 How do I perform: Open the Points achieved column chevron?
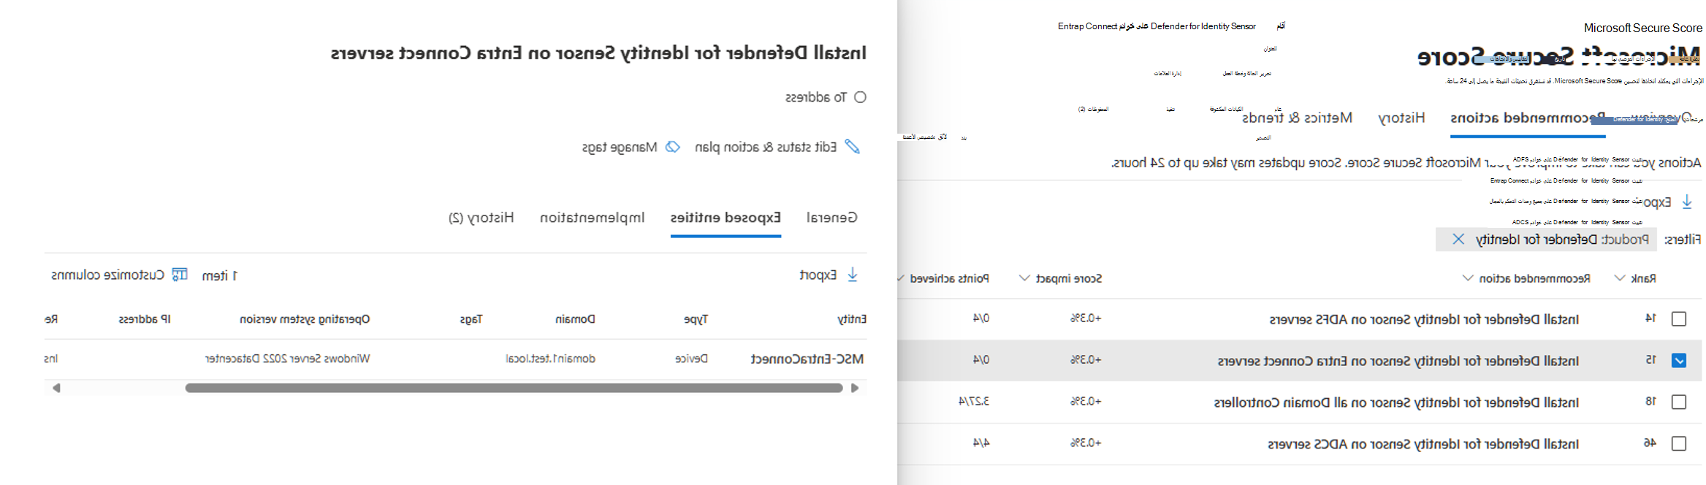point(901,278)
